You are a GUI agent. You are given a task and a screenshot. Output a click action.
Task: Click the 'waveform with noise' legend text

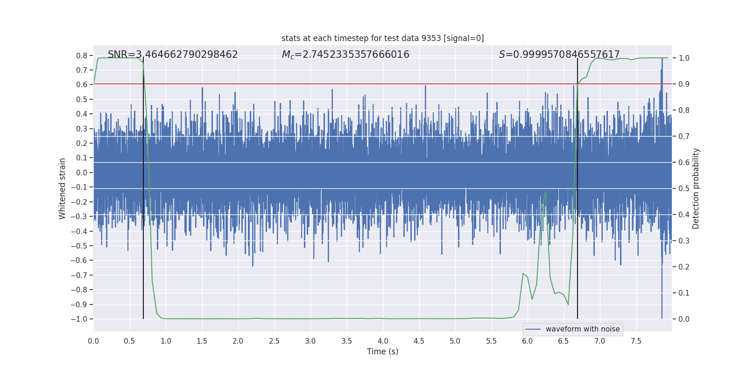[x=583, y=329]
